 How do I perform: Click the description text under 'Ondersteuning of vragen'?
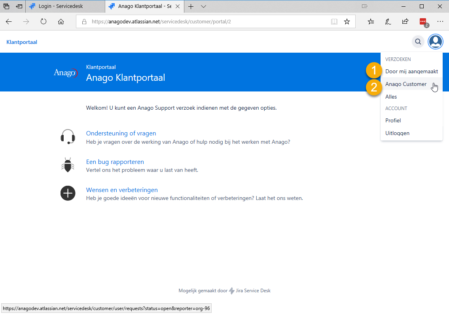[x=188, y=142]
